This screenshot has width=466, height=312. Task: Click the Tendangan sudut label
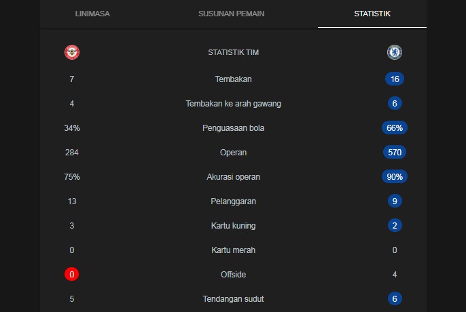click(233, 299)
